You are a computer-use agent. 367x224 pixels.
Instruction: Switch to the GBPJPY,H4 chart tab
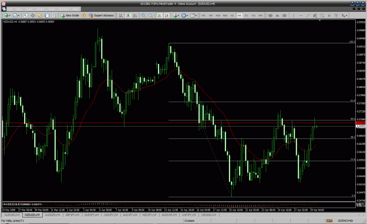coord(72,215)
